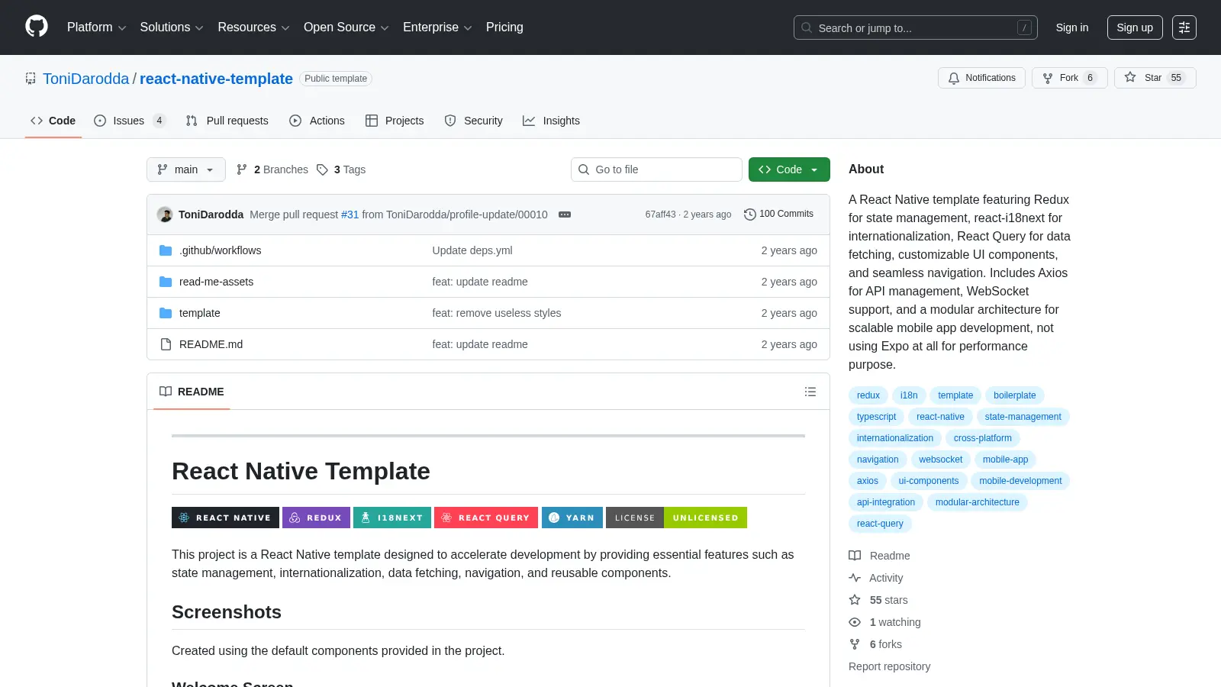Star the react-native-template repository
Screen dimensions: 1221x687
[1155, 78]
